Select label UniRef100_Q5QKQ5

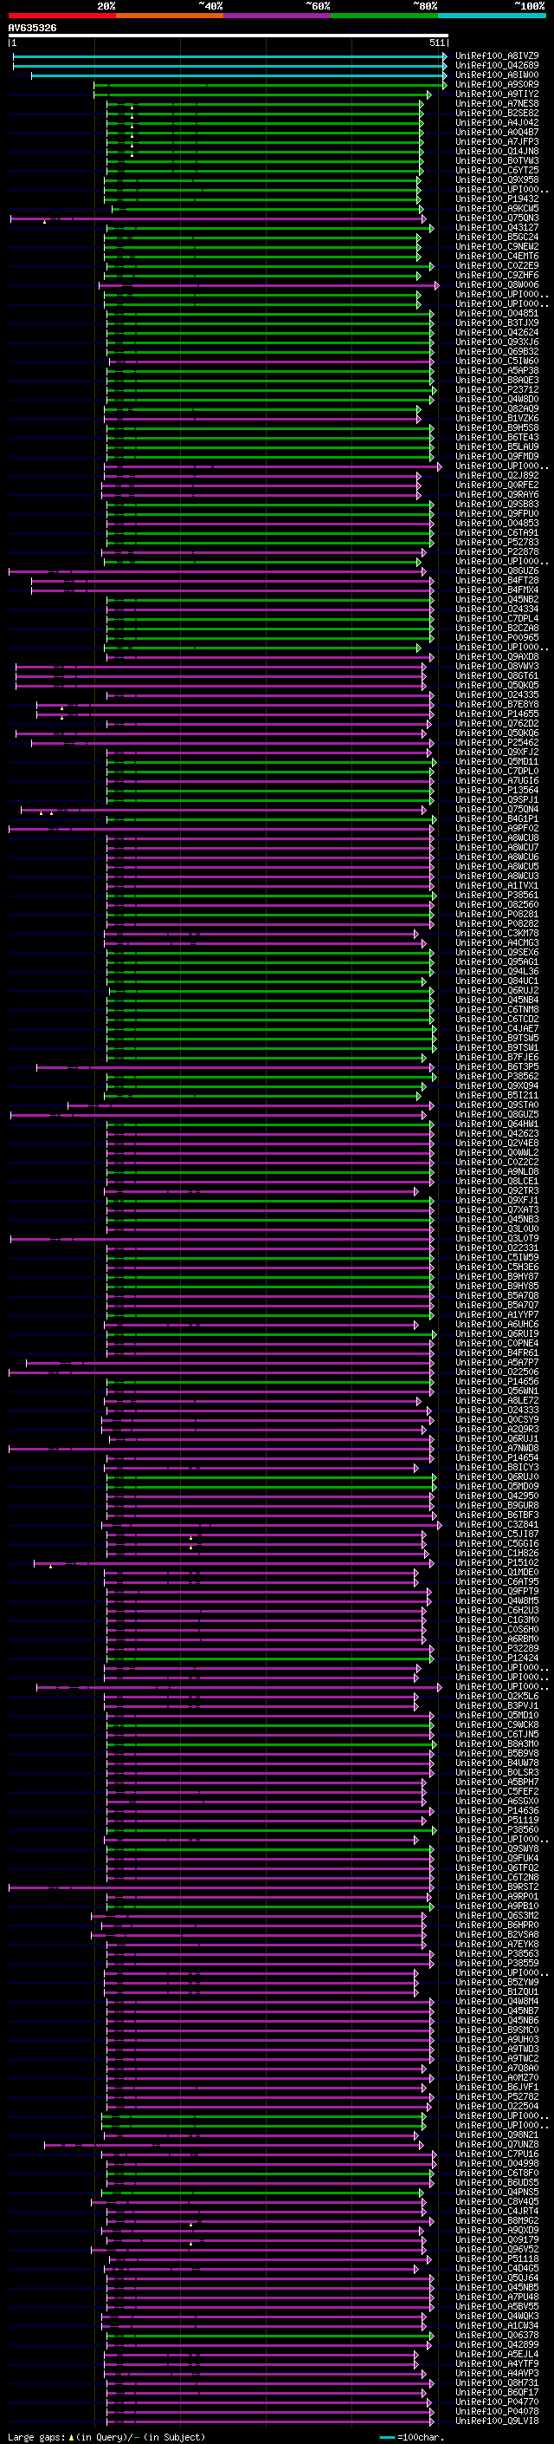coord(496,686)
